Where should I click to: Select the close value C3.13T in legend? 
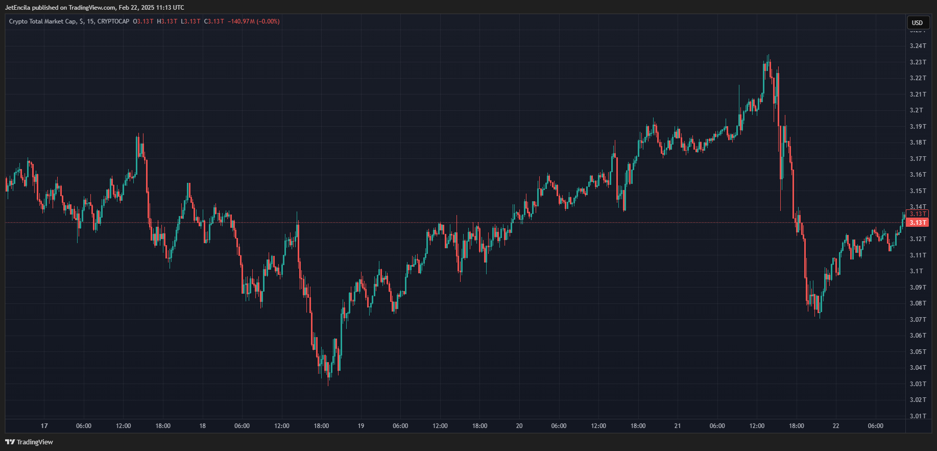click(x=214, y=21)
